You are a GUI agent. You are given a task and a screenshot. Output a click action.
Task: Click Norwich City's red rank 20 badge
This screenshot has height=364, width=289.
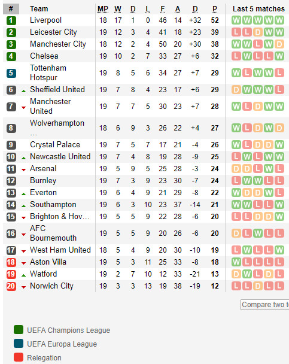(x=11, y=286)
